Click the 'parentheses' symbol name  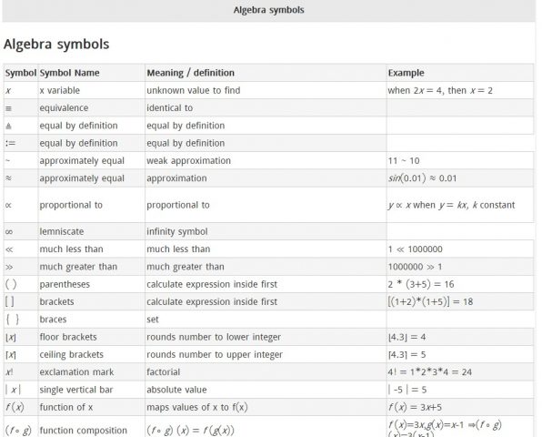[65, 284]
